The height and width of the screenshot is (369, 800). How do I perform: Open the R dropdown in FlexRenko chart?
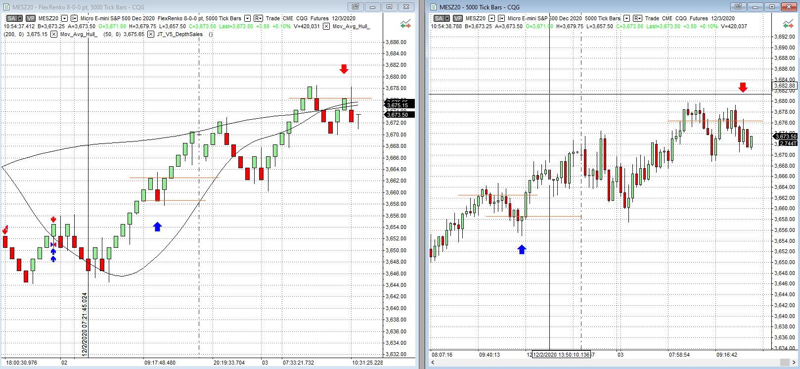259,18
